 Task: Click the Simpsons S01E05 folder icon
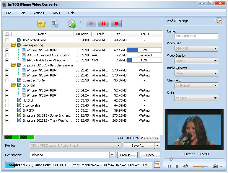(x=14, y=65)
